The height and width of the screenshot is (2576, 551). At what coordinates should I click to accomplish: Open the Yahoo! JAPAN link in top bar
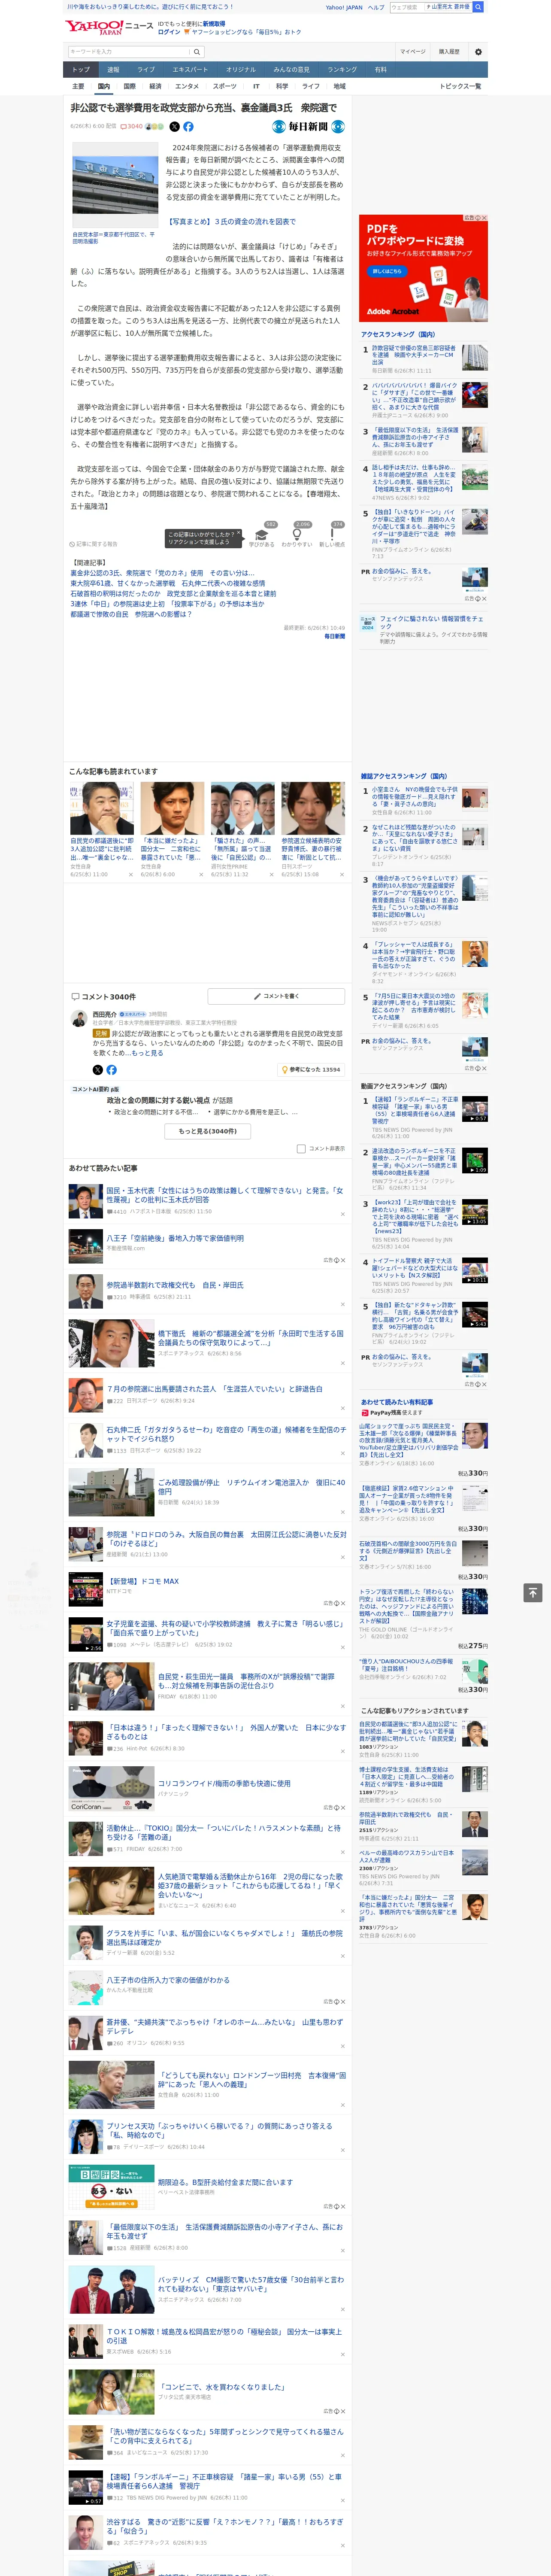pos(344,7)
